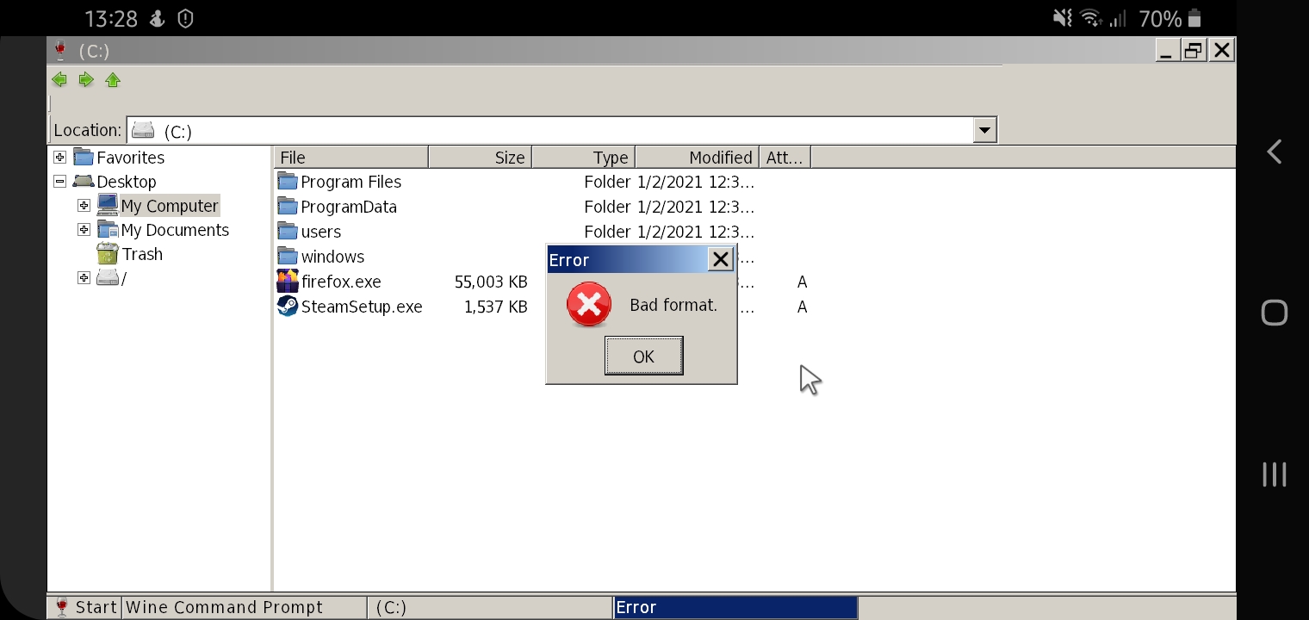This screenshot has height=620, width=1309.
Task: Click the ProgramData folder icon
Action: (288, 207)
